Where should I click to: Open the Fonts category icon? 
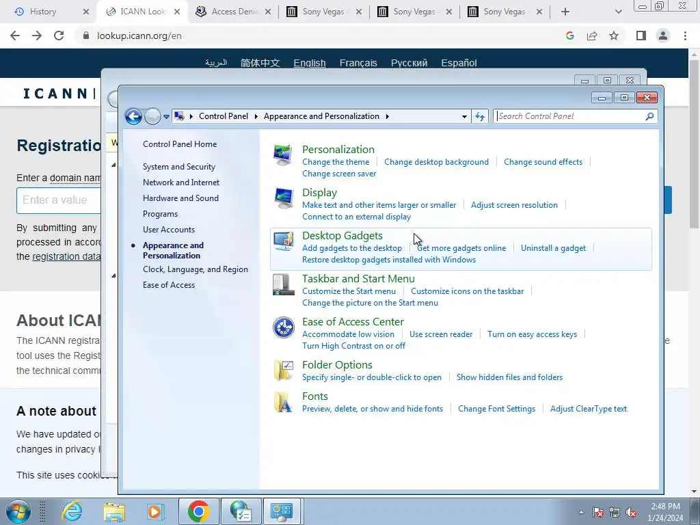pos(283,402)
